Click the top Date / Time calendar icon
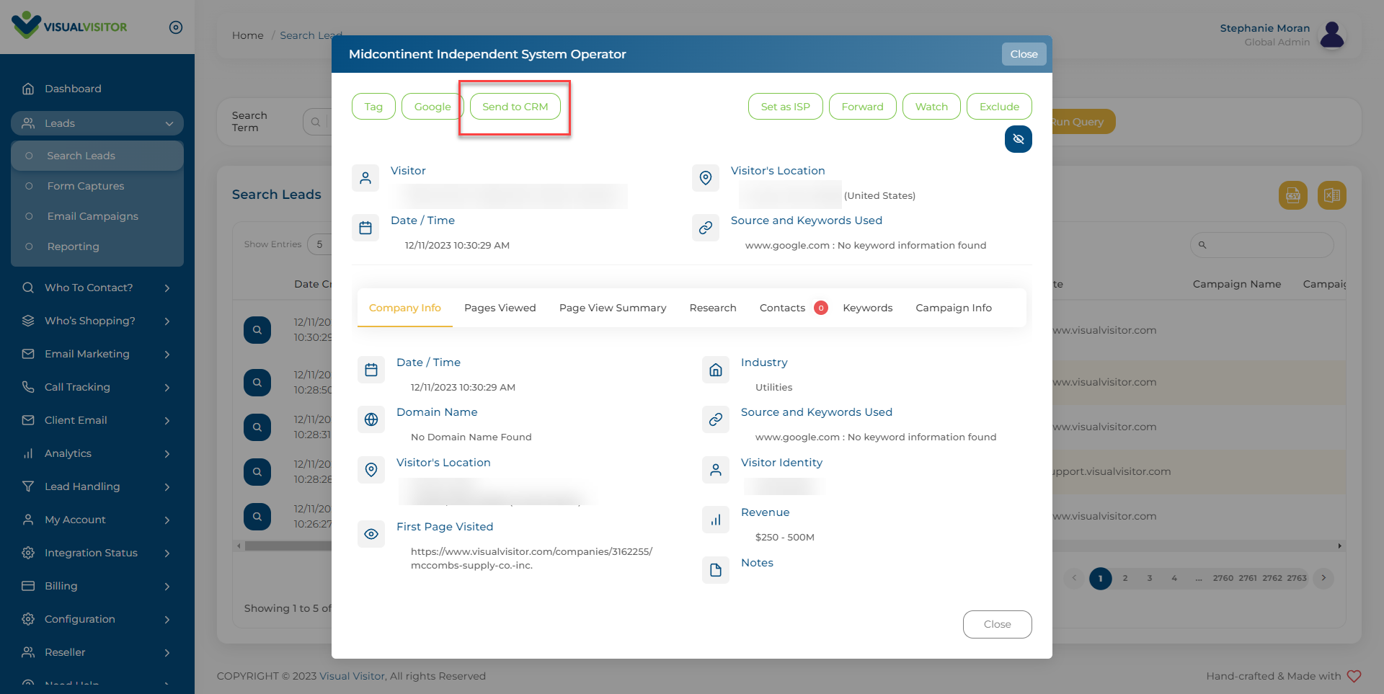The height and width of the screenshot is (694, 1384). pyautogui.click(x=365, y=228)
